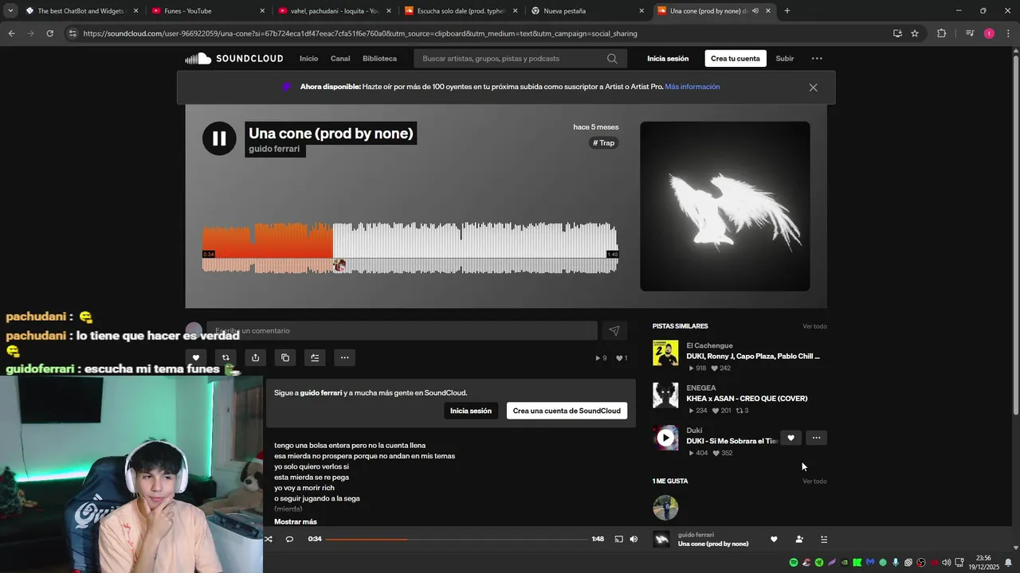The height and width of the screenshot is (573, 1020).
Task: Like the track with the heart button
Action: coord(195,357)
